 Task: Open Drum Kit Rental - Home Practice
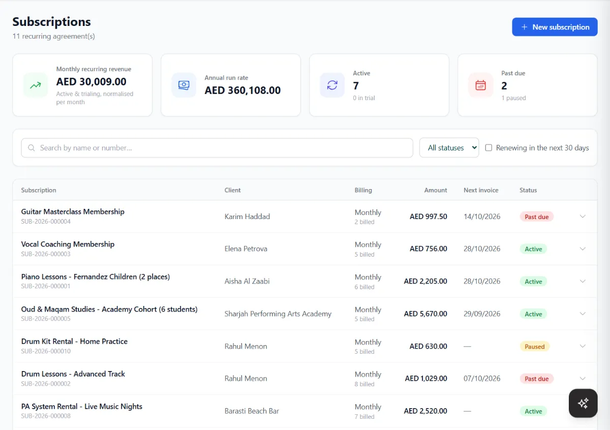point(74,342)
